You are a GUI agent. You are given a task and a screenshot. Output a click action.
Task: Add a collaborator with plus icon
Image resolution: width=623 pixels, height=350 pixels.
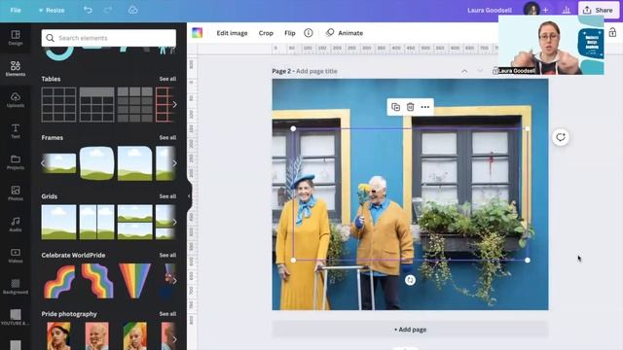pos(545,10)
